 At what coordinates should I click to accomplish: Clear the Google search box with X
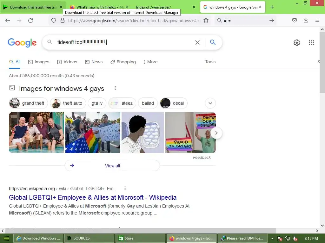(197, 42)
